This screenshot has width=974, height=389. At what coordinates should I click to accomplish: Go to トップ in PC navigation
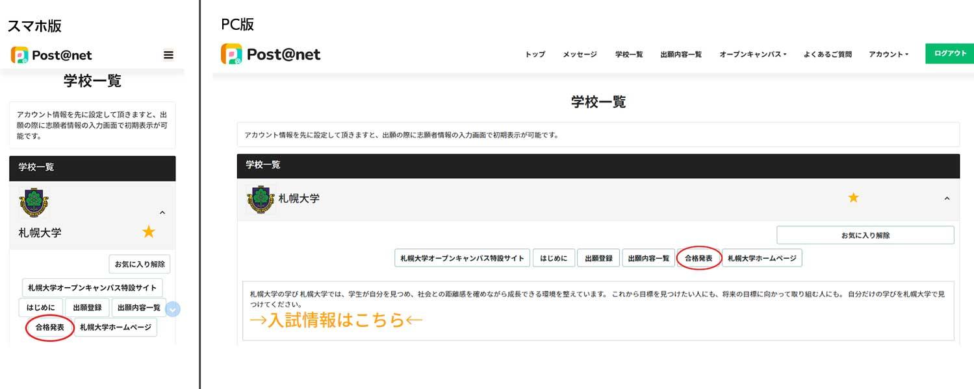pos(535,54)
